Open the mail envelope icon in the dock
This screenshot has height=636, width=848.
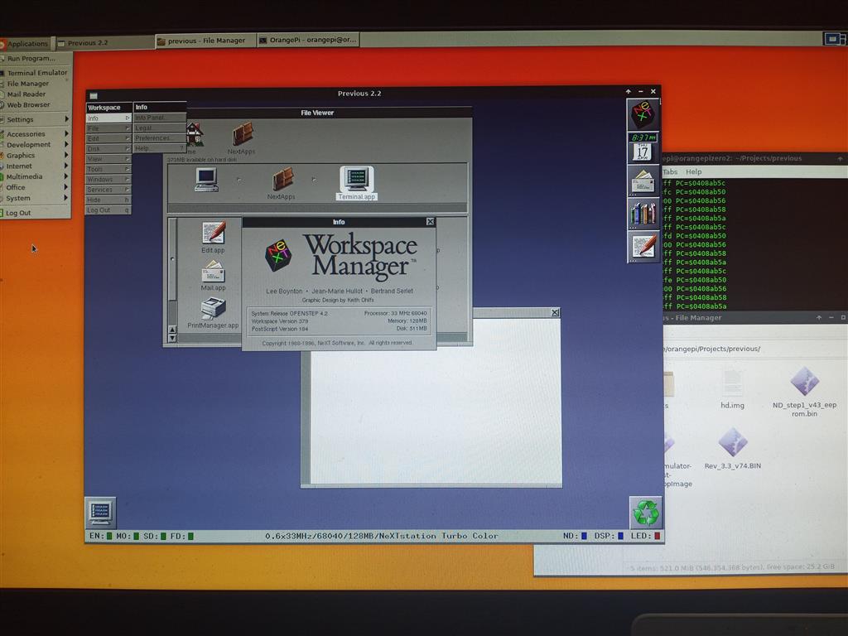[643, 180]
